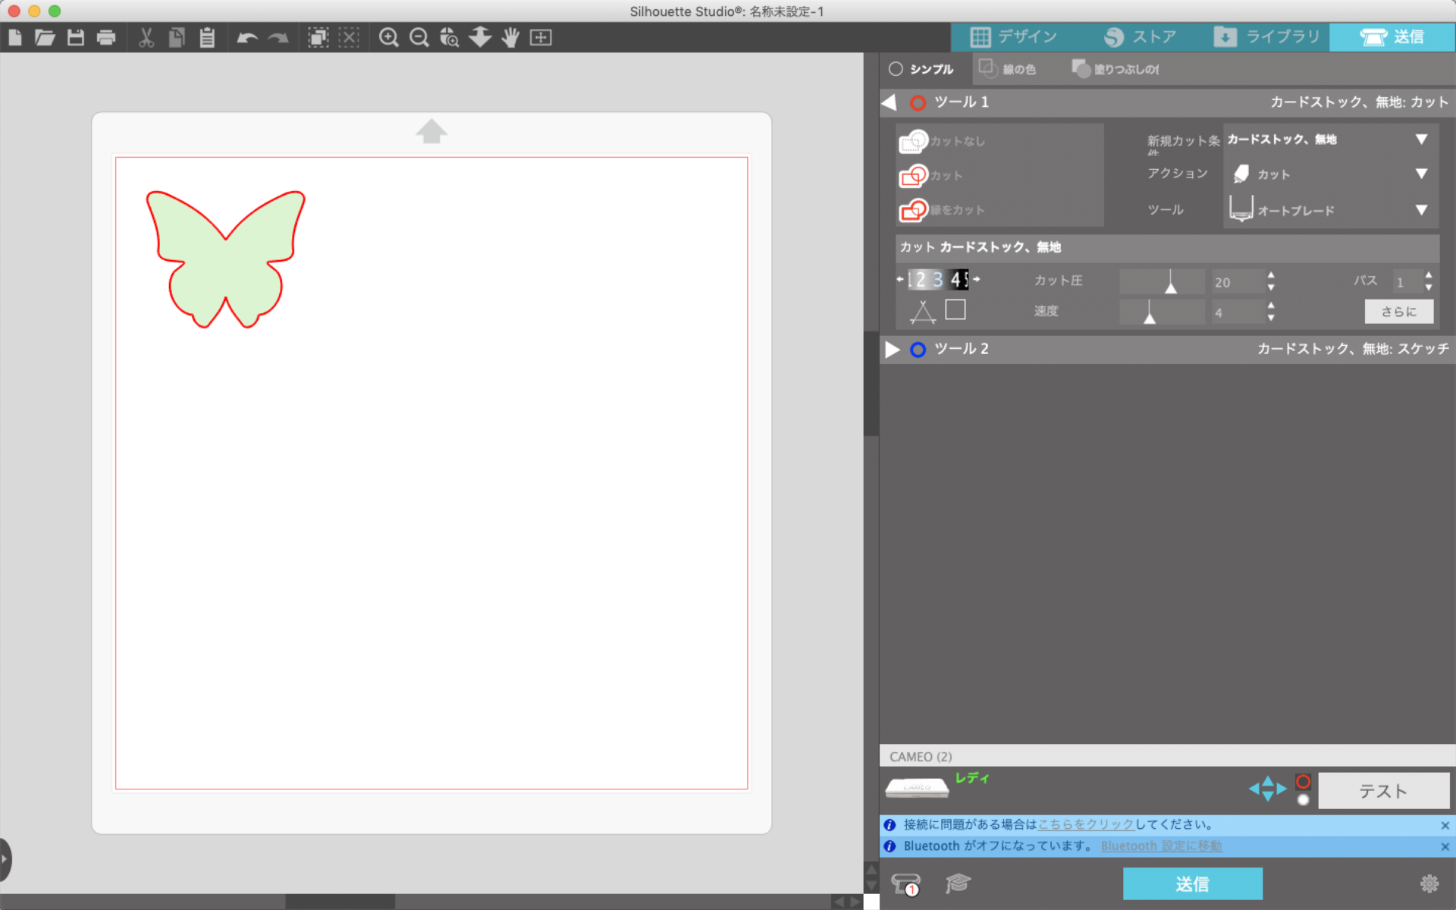Viewport: 1456px width, 910px height.
Task: Click the scissors cut icon in toolbar
Action: [x=146, y=37]
